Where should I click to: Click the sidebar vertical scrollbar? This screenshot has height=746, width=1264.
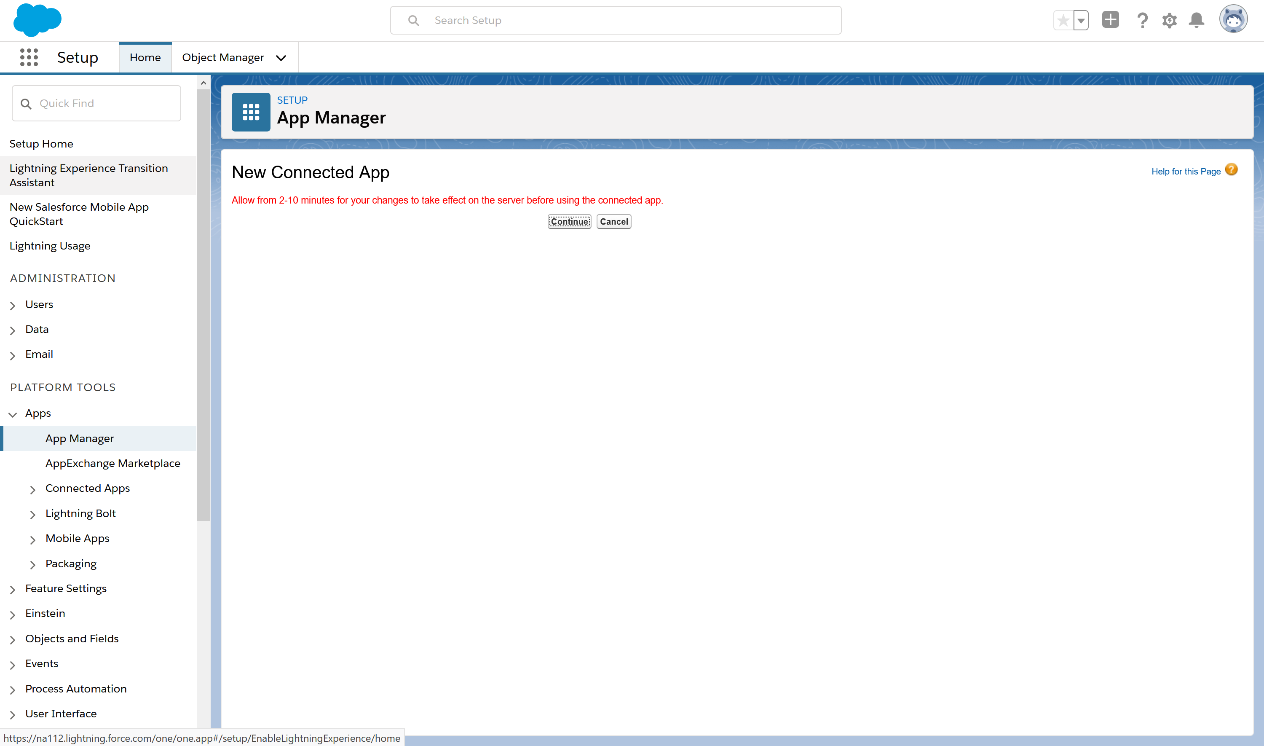203,302
